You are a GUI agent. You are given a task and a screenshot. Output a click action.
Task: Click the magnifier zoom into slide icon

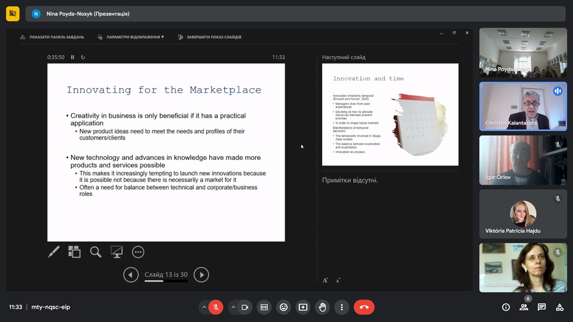coord(95,252)
